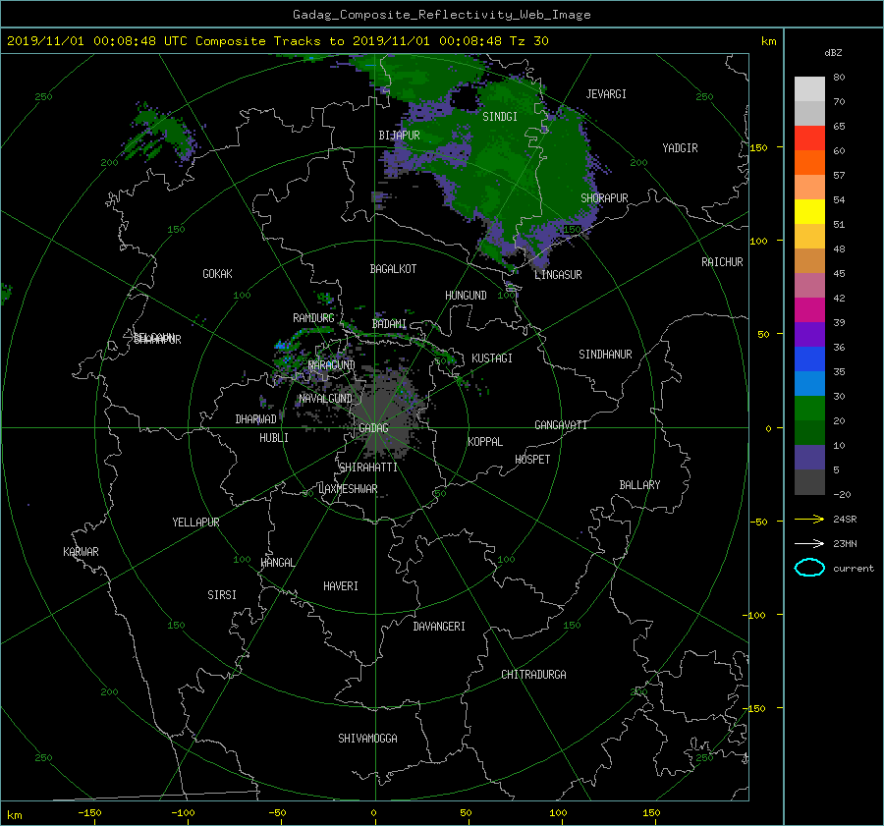Select the JEVARGI city label
Image resolution: width=884 pixels, height=826 pixels.
(606, 94)
